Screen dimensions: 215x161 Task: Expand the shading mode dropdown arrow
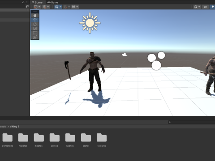click(199, 7)
